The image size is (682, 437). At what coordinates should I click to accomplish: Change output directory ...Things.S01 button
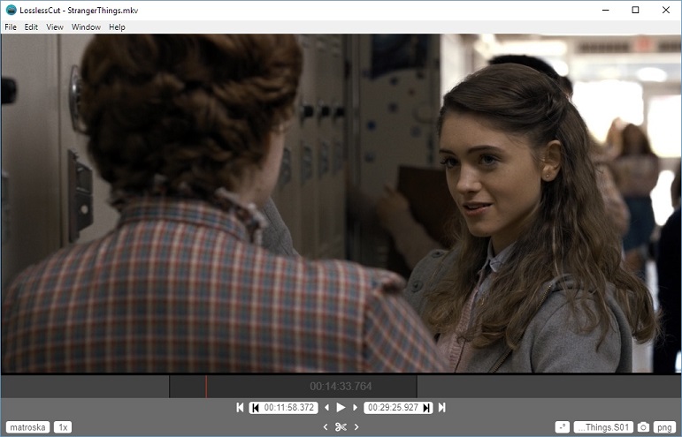(603, 427)
